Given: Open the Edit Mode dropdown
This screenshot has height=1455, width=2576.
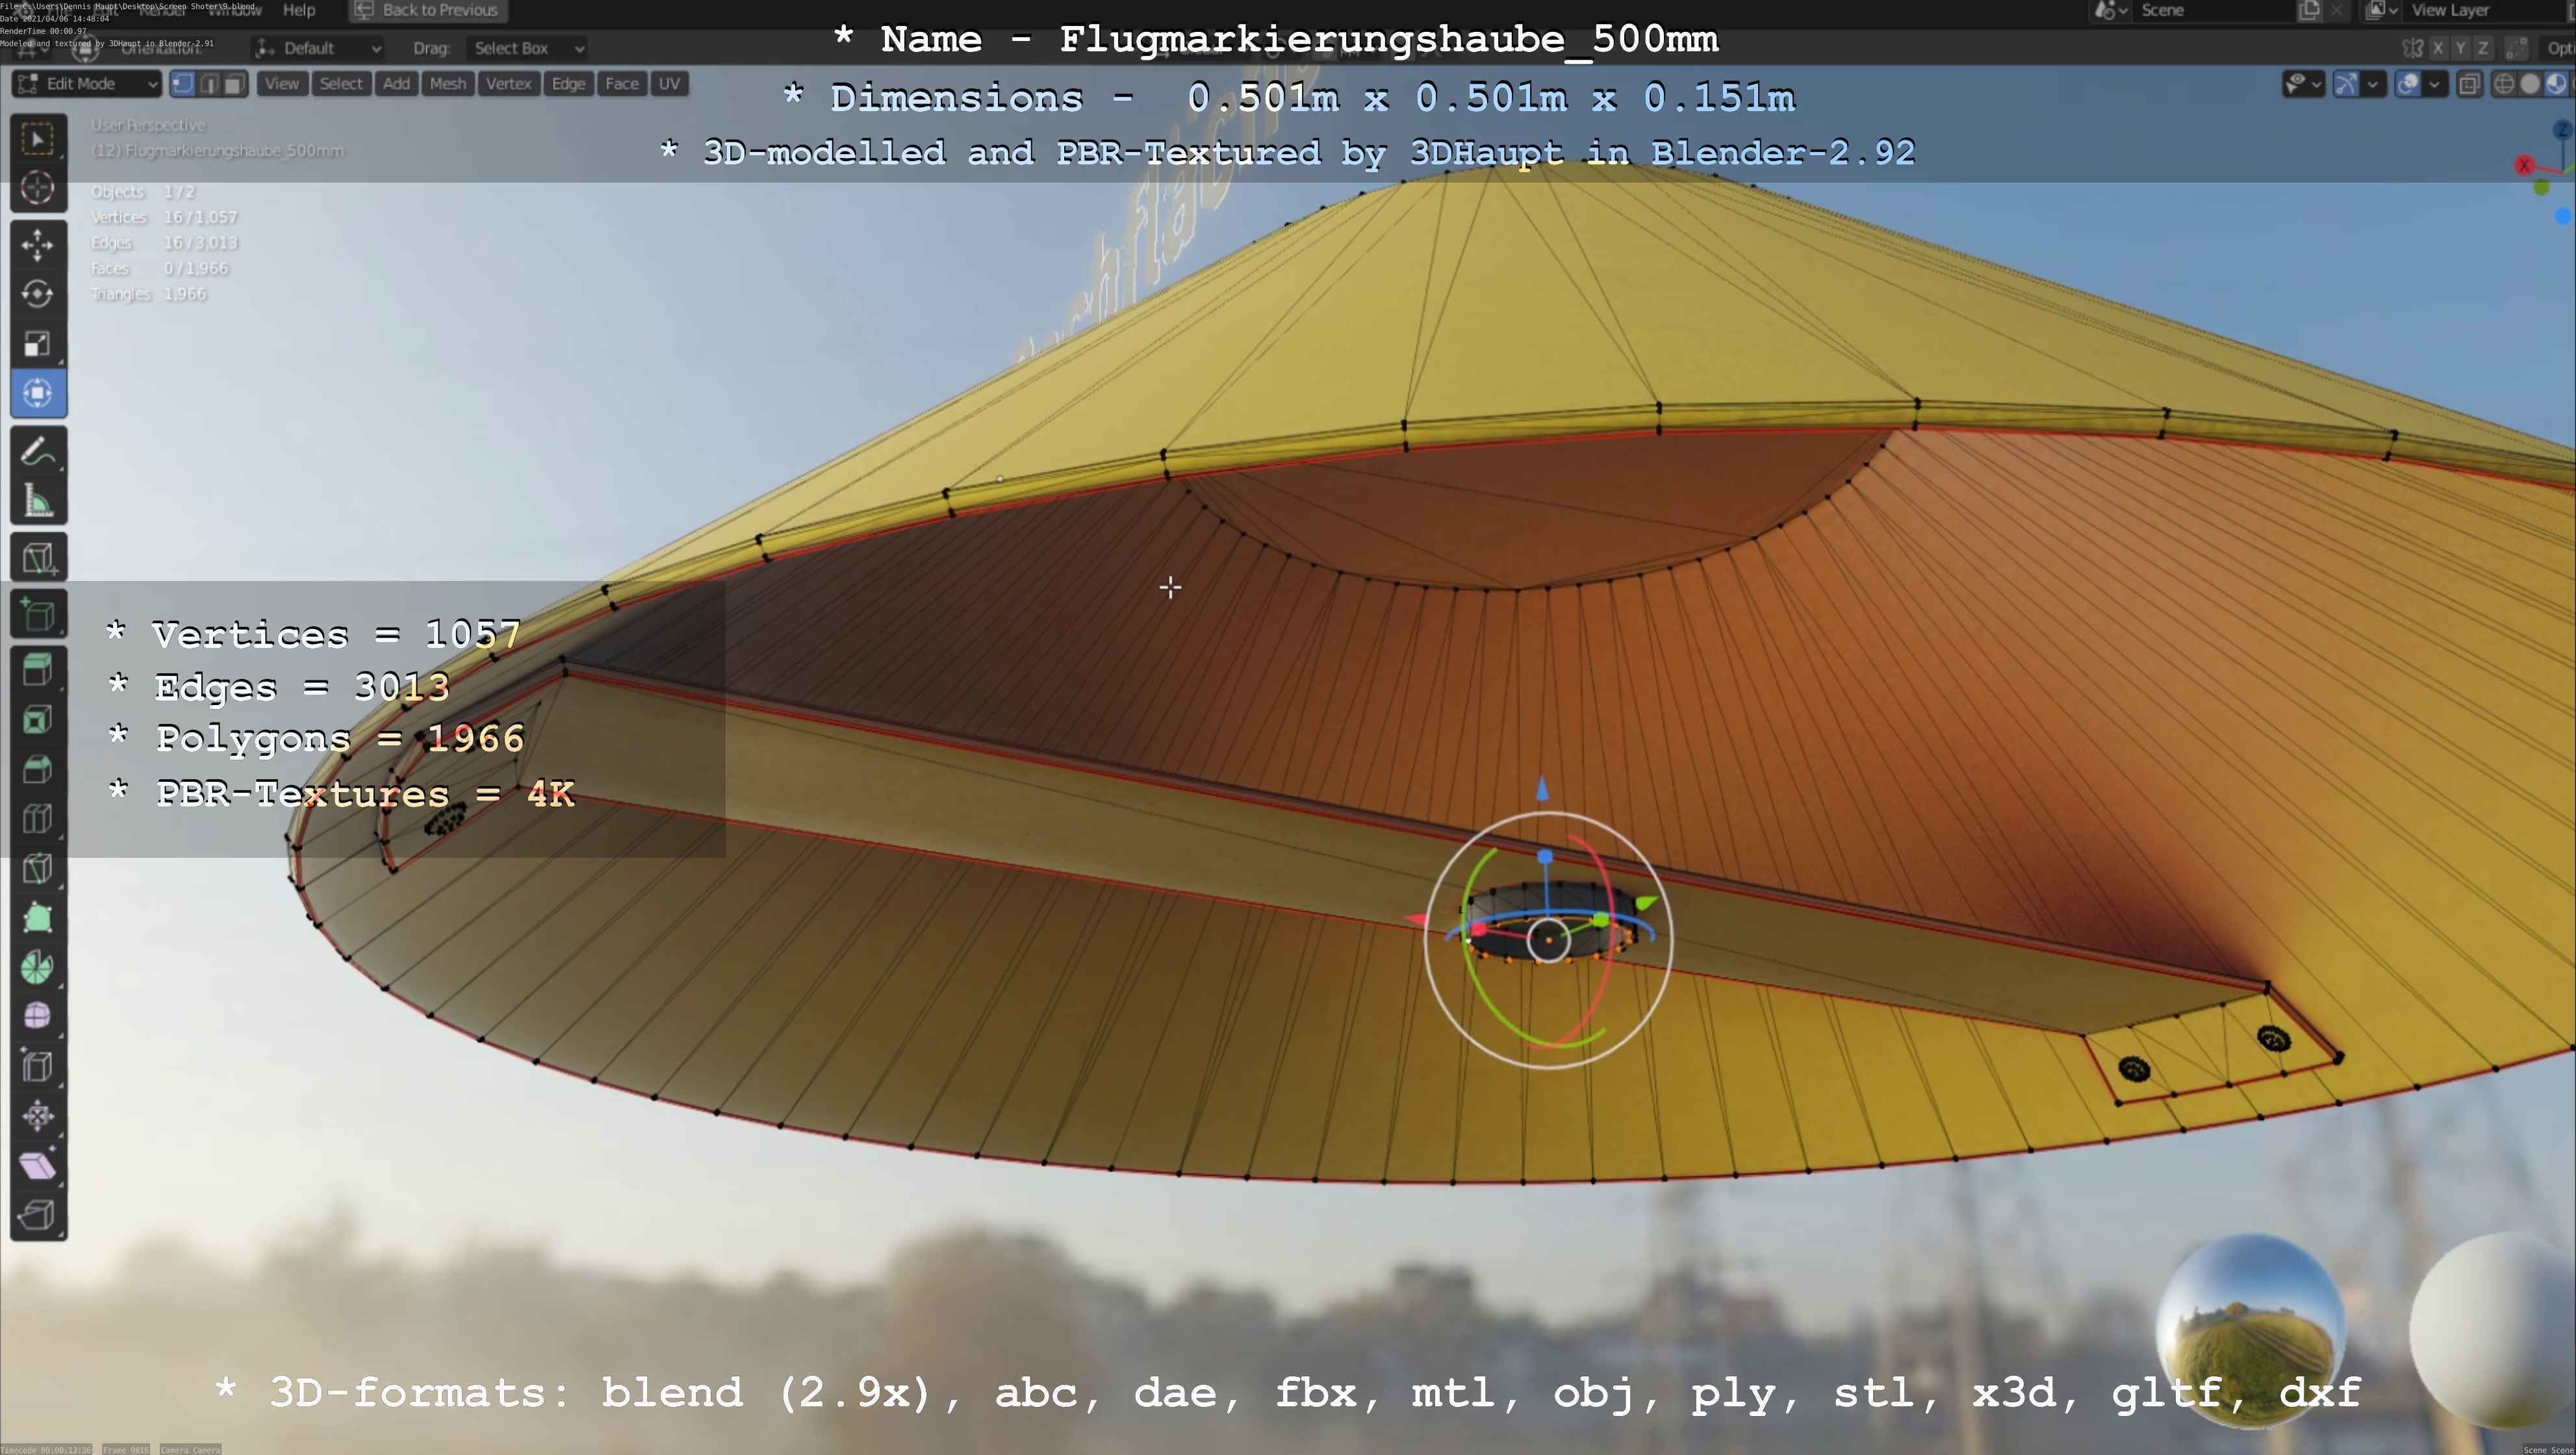Looking at the screenshot, I should coord(87,84).
